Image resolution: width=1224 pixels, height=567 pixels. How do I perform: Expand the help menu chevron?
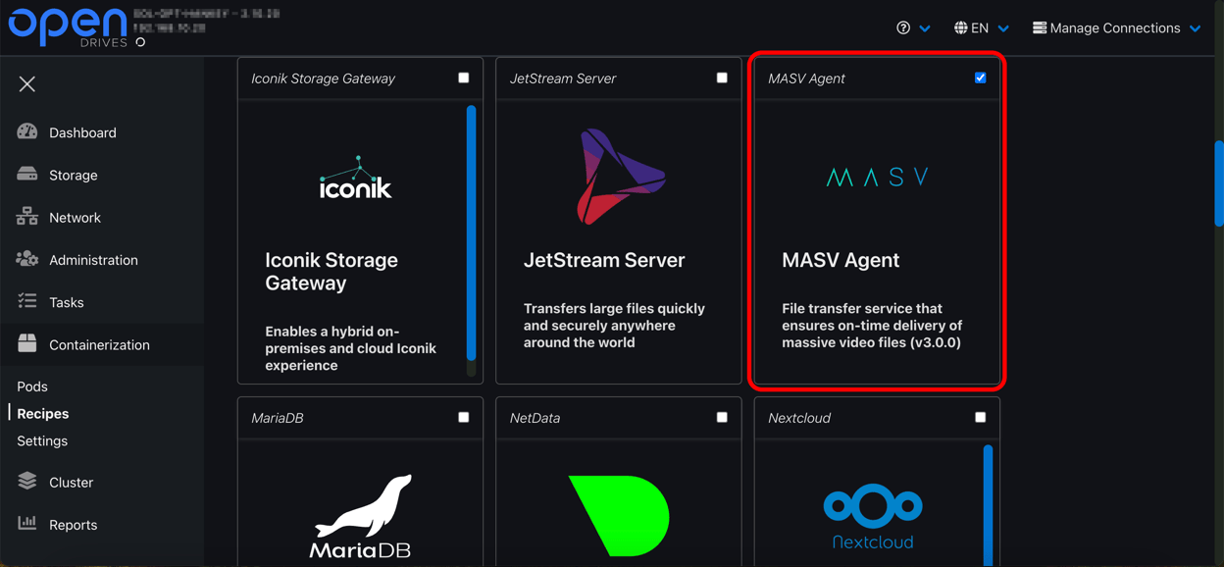tap(927, 27)
